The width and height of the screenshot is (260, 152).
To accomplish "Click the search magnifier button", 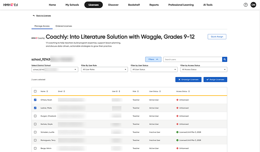I will click(225, 59).
